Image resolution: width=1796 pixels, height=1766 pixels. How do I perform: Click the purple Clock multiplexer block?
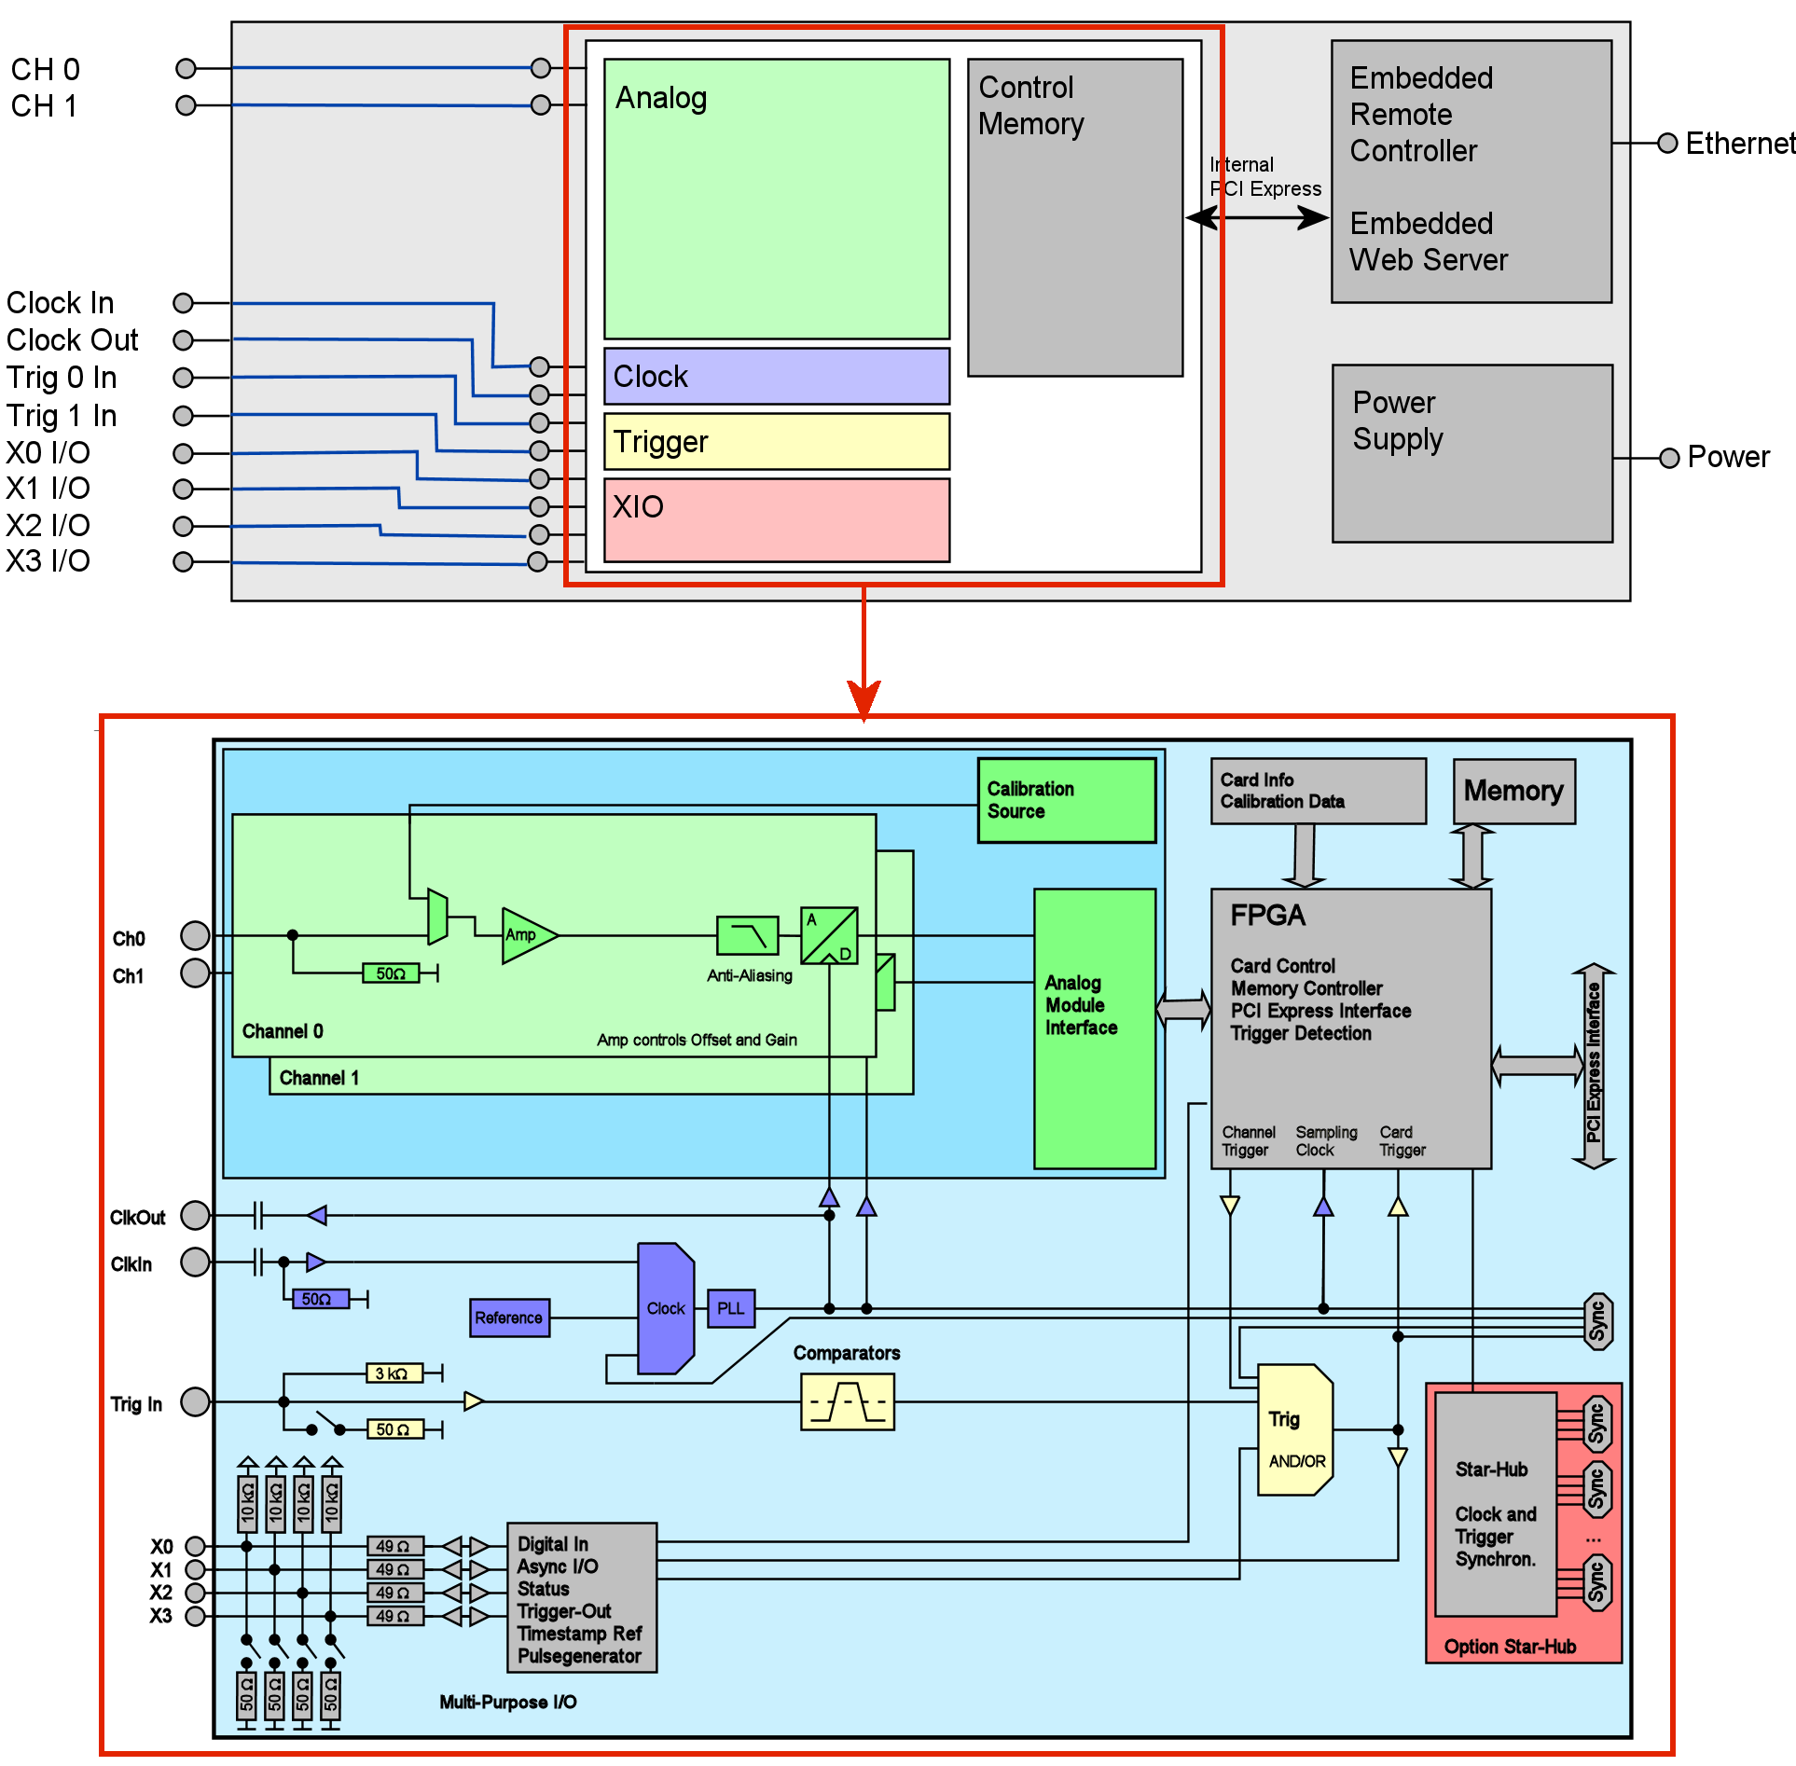click(665, 1308)
